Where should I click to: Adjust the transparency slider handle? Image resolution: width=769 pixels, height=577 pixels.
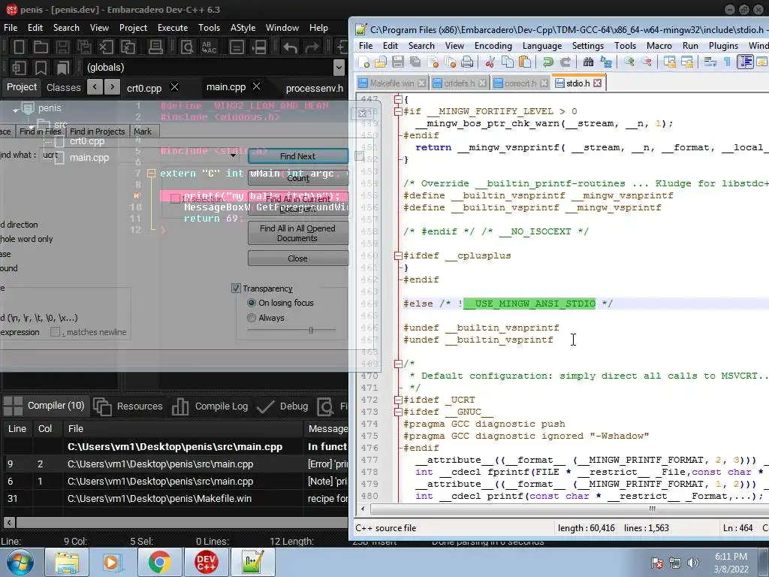(x=311, y=331)
